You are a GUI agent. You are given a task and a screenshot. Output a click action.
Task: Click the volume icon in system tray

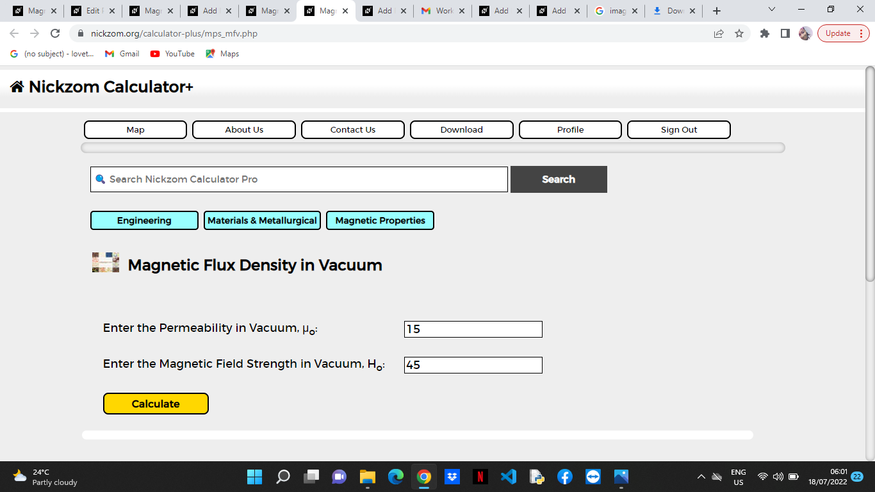coord(778,477)
